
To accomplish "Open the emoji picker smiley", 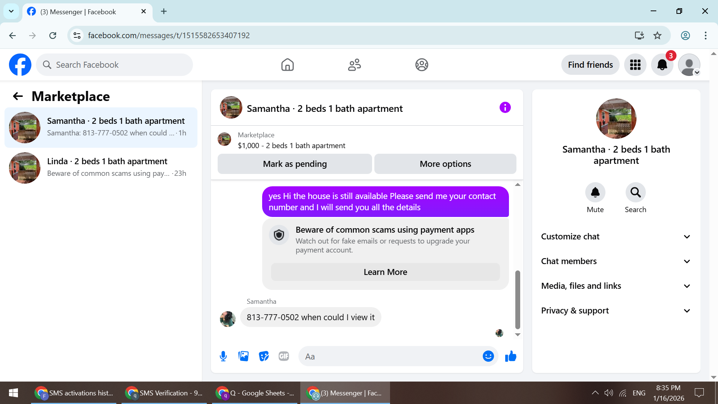I will (x=488, y=356).
